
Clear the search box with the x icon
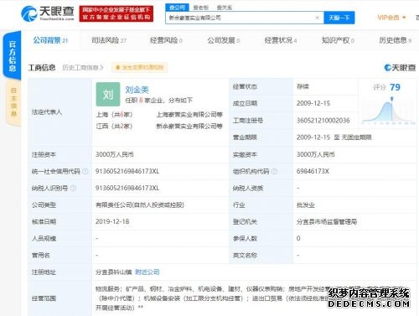(317, 18)
